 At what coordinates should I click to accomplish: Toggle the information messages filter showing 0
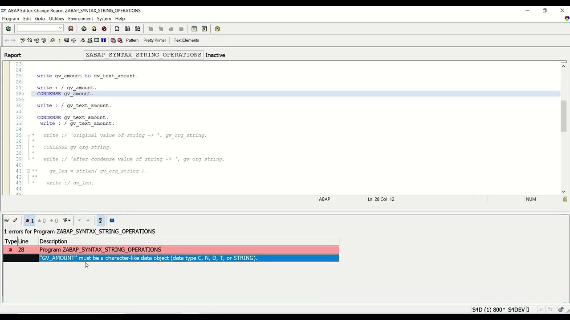53,220
